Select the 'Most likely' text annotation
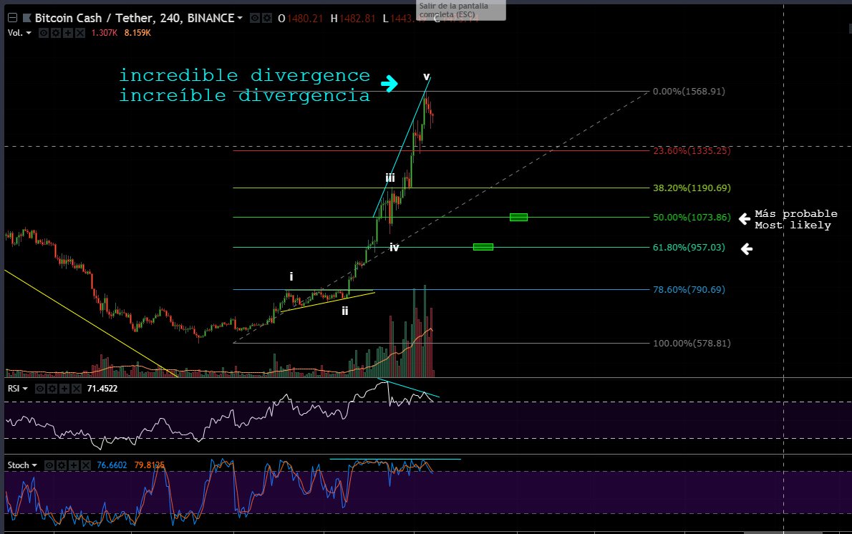The image size is (852, 534). click(793, 225)
